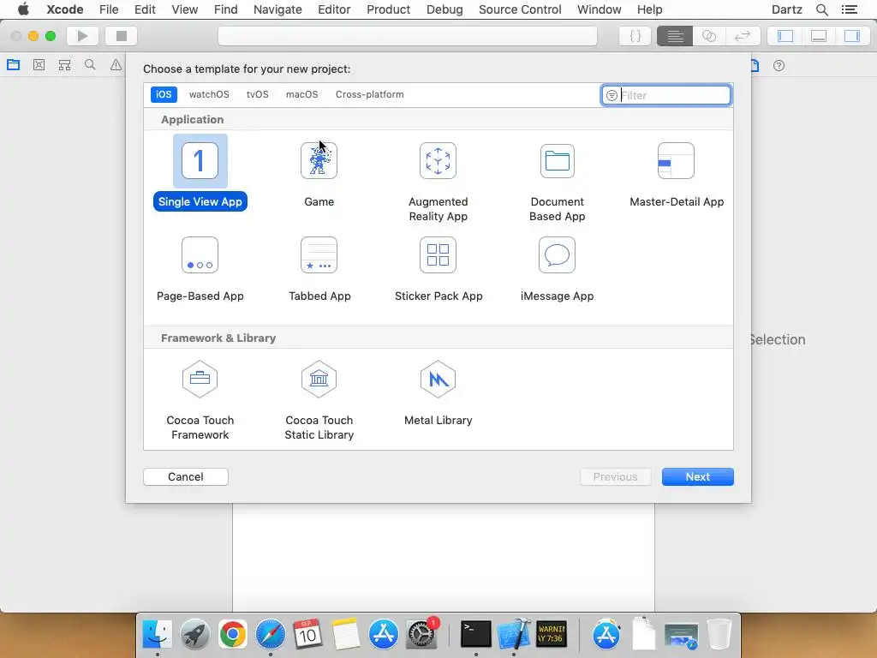Toggle the Navigator panel visibility
The height and width of the screenshot is (658, 877).
pyautogui.click(x=785, y=36)
